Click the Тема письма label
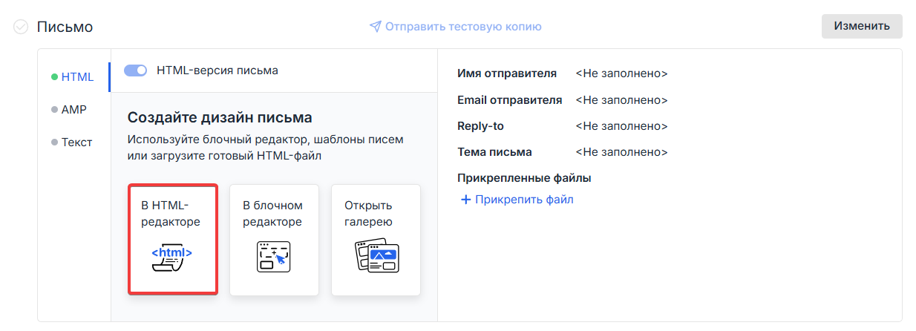The height and width of the screenshot is (331, 916). (495, 152)
